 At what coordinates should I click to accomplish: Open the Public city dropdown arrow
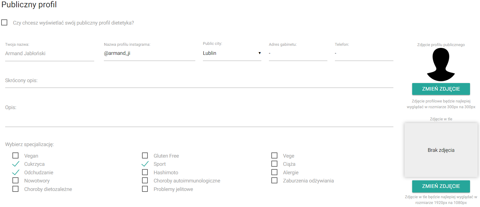click(x=260, y=53)
